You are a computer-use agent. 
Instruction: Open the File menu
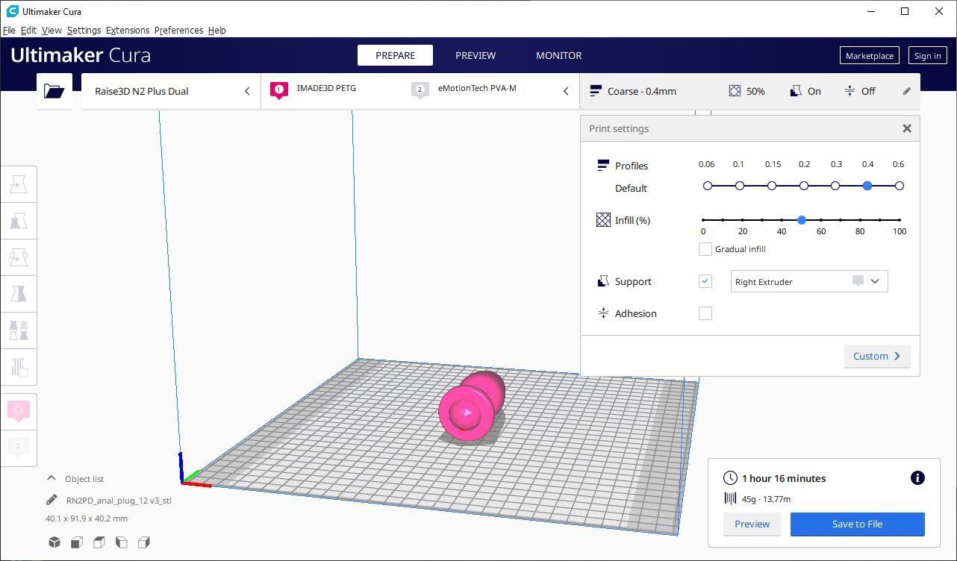pyautogui.click(x=9, y=30)
